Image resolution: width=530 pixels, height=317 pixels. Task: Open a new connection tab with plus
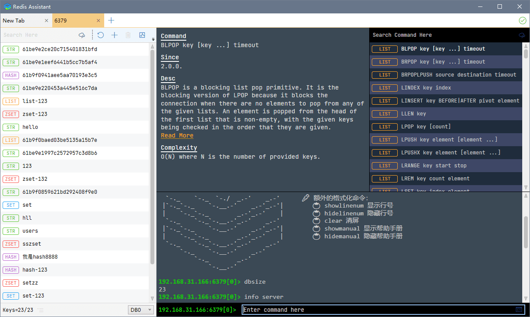111,20
